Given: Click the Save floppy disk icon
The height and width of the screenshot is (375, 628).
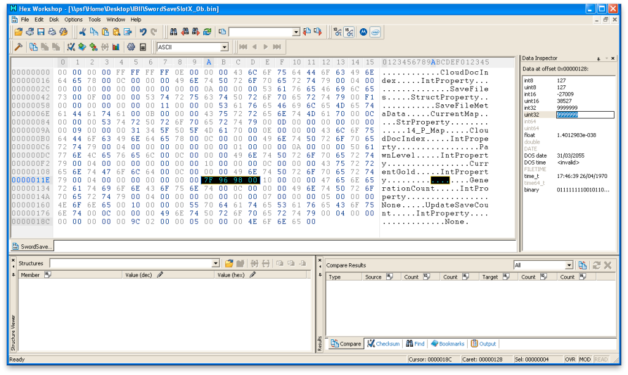Looking at the screenshot, I should click(41, 32).
